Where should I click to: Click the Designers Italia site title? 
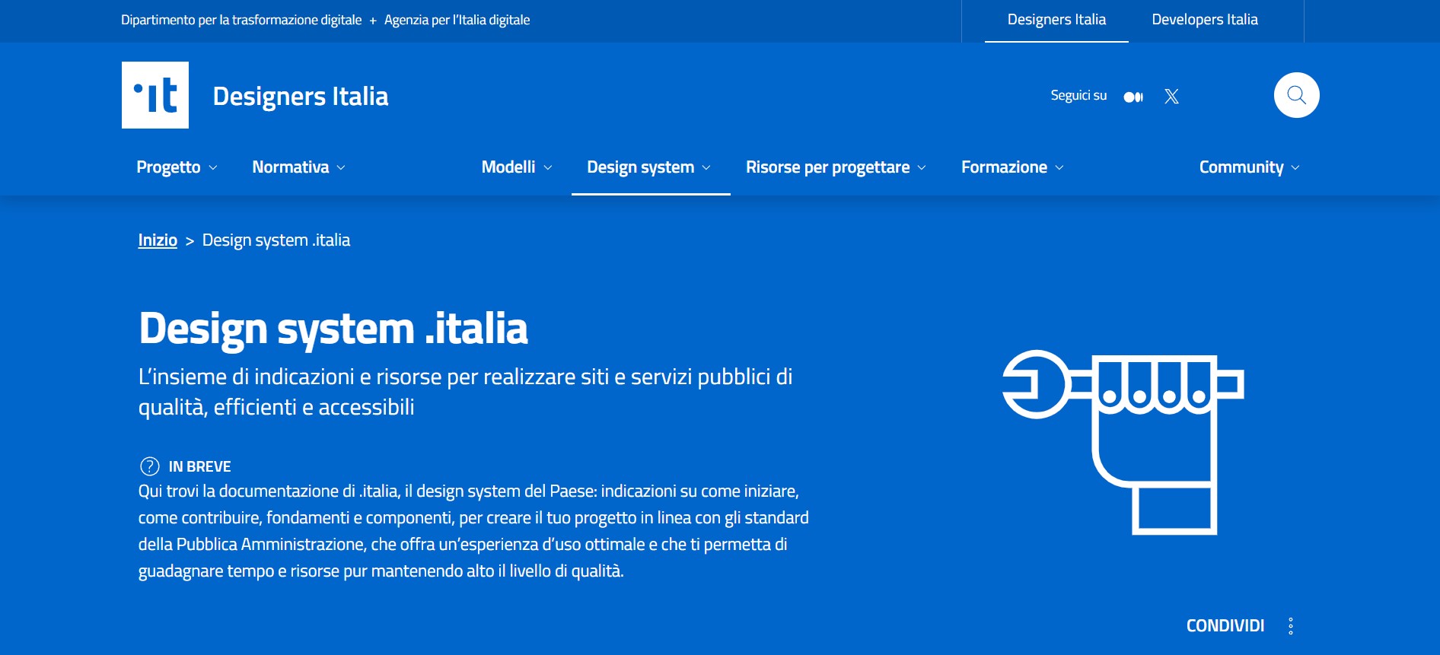301,97
